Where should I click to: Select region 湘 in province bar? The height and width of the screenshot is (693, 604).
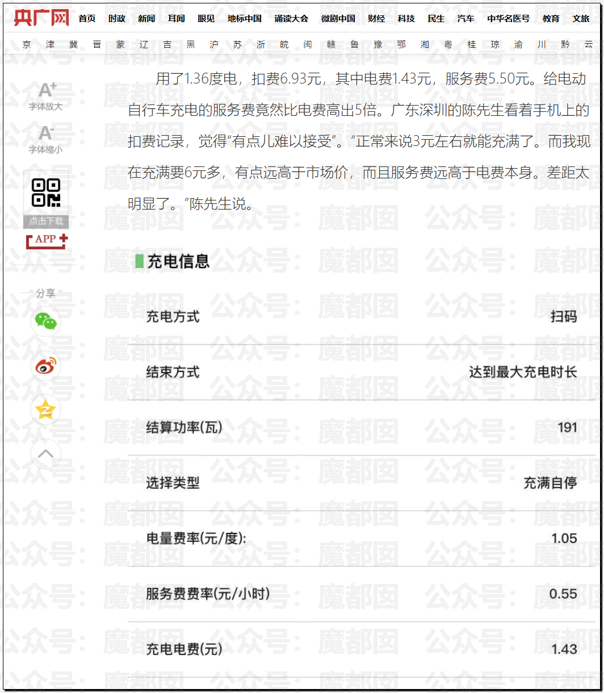(x=425, y=44)
